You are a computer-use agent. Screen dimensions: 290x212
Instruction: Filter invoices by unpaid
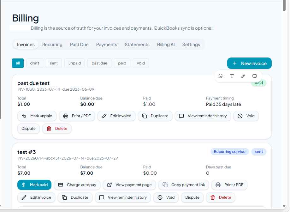[x=74, y=63]
